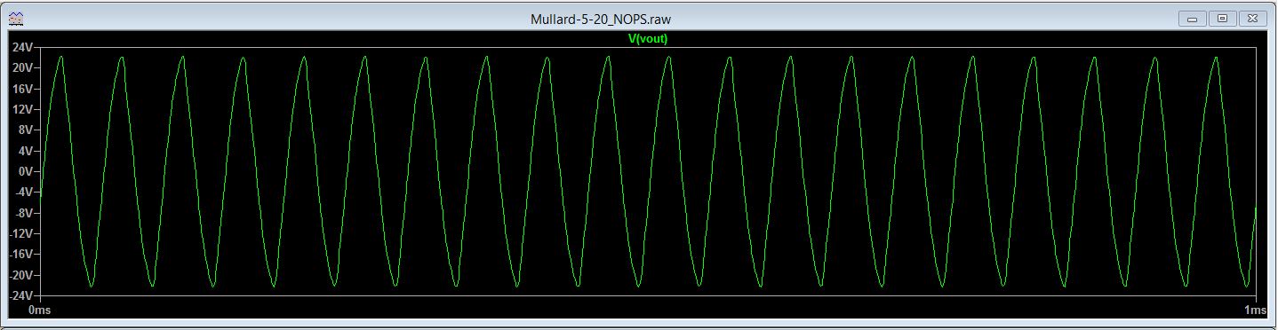The height and width of the screenshot is (330, 1278).
Task: Click the V(vout) trace label
Action: point(647,38)
